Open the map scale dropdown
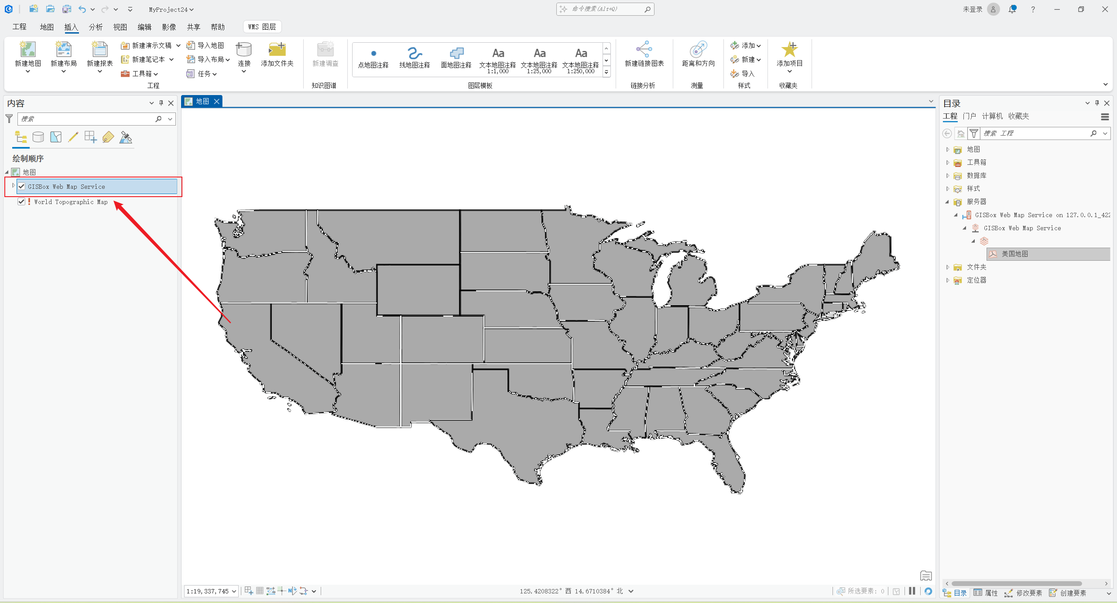 tap(234, 591)
